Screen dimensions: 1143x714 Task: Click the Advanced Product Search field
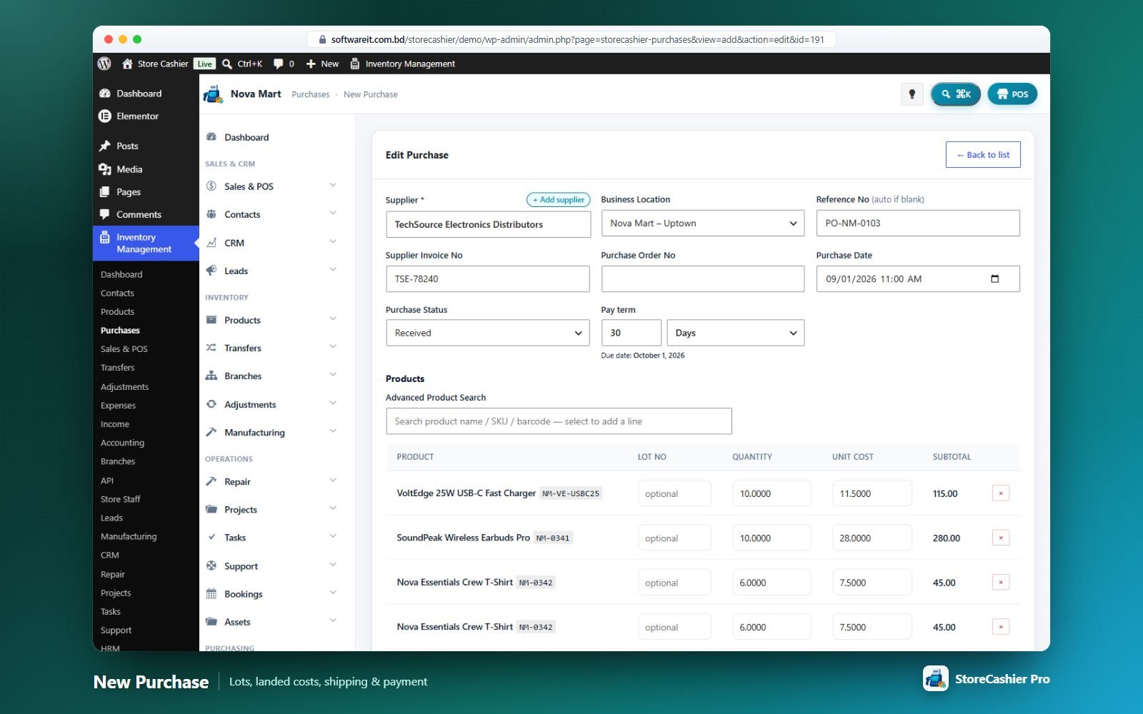pos(559,421)
